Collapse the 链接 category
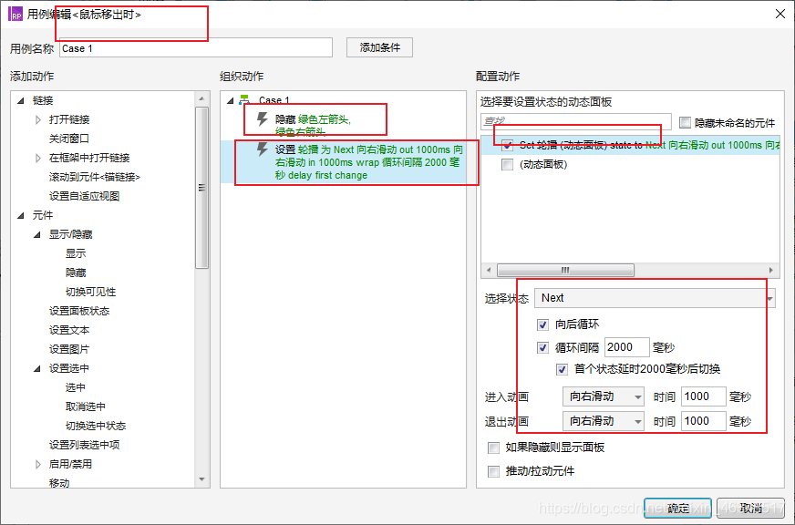 (x=21, y=100)
